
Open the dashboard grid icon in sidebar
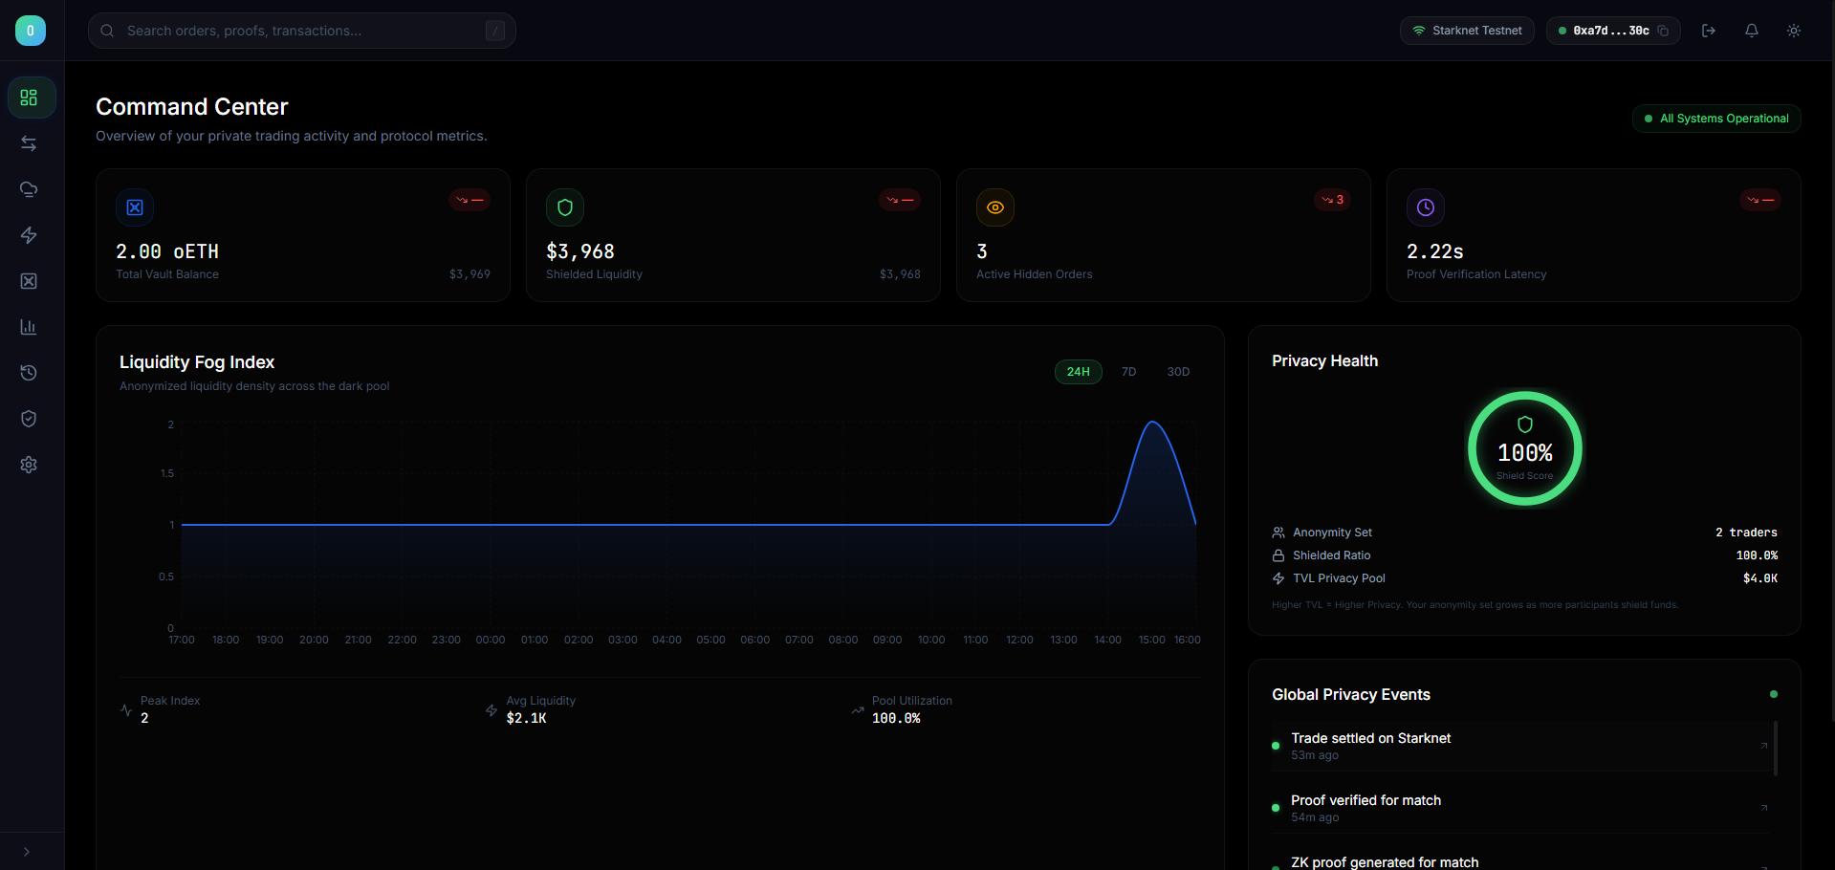(x=29, y=98)
